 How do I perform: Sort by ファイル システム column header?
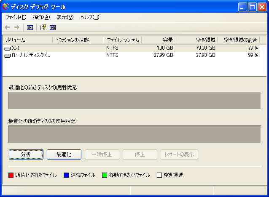tap(122, 40)
